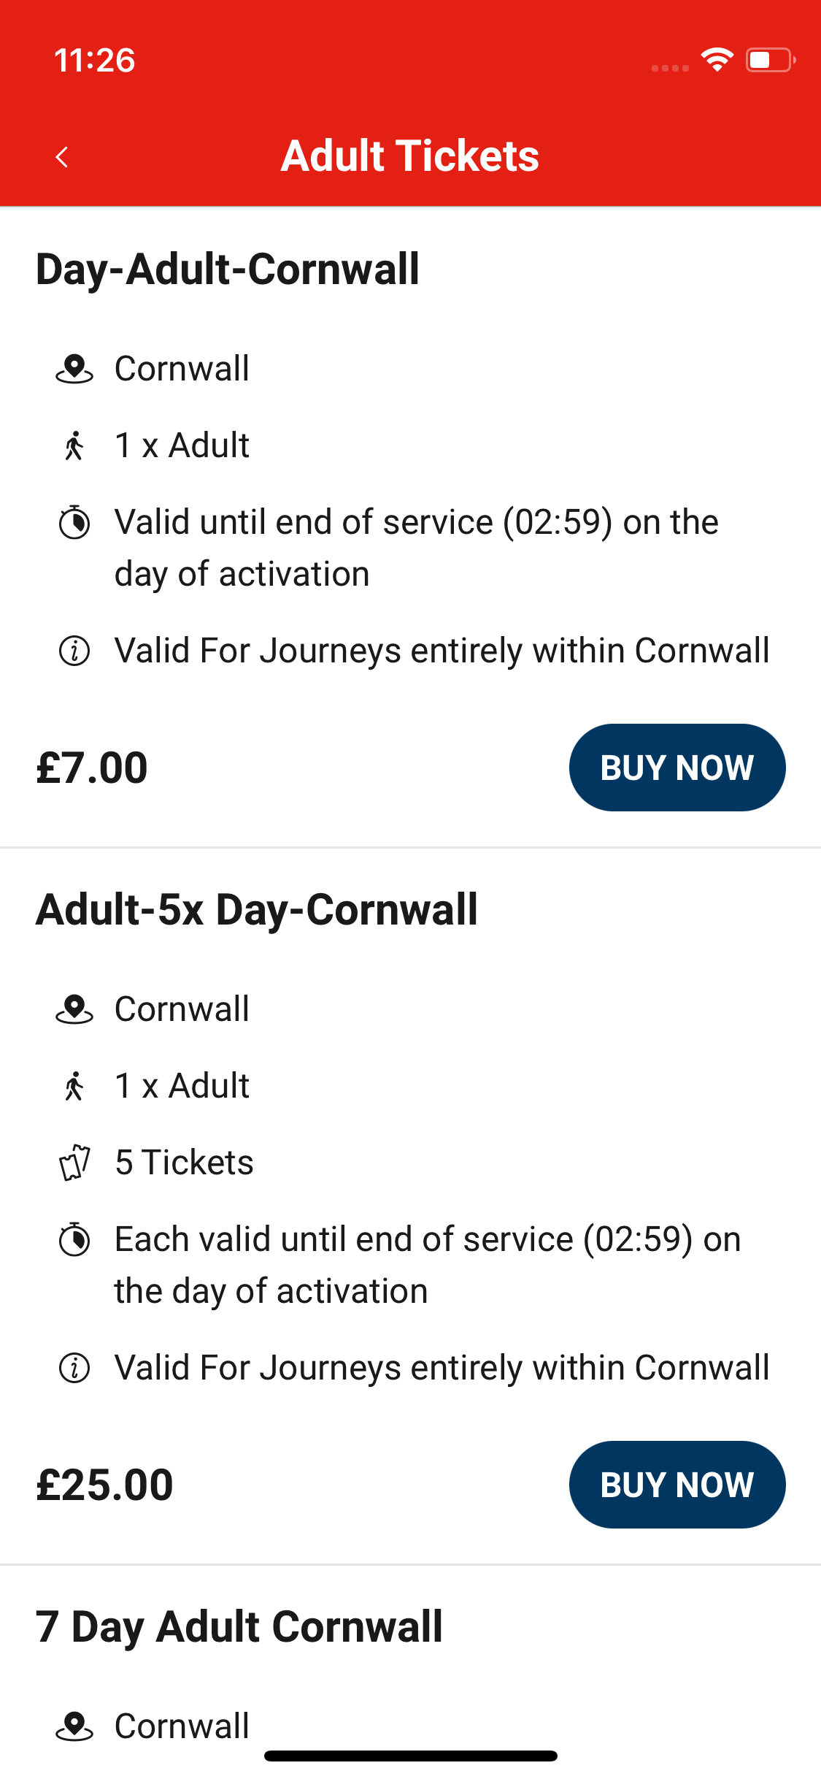The height and width of the screenshot is (1779, 821).
Task: Open the Adult-5x Day-Cornwall ticket heading
Action: pyautogui.click(x=257, y=910)
